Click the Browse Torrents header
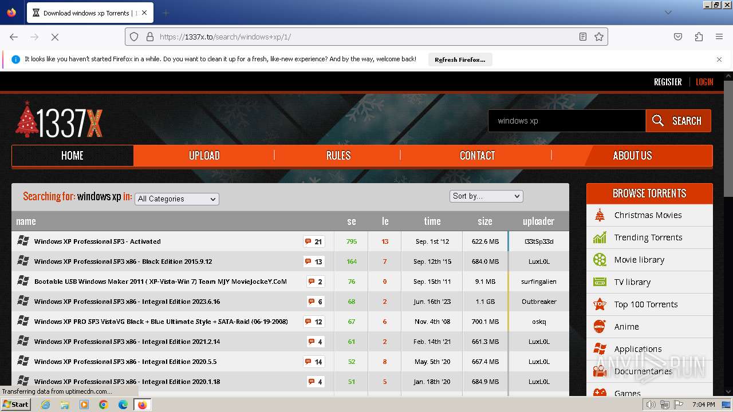The height and width of the screenshot is (412, 733). (x=649, y=193)
